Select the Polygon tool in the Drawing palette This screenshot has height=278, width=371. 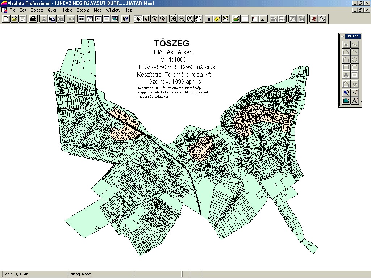[346, 59]
